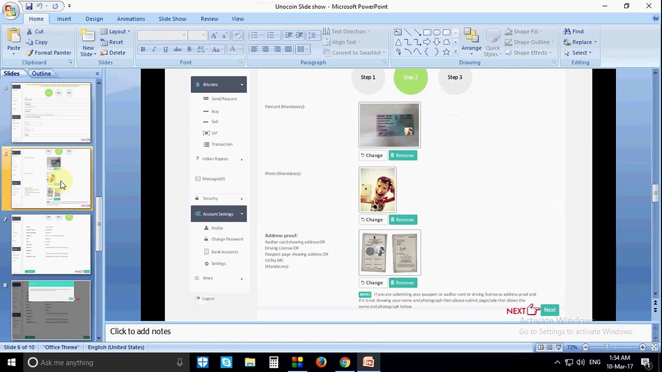The width and height of the screenshot is (662, 372).
Task: Open the Home ribbon tab
Action: point(36,19)
